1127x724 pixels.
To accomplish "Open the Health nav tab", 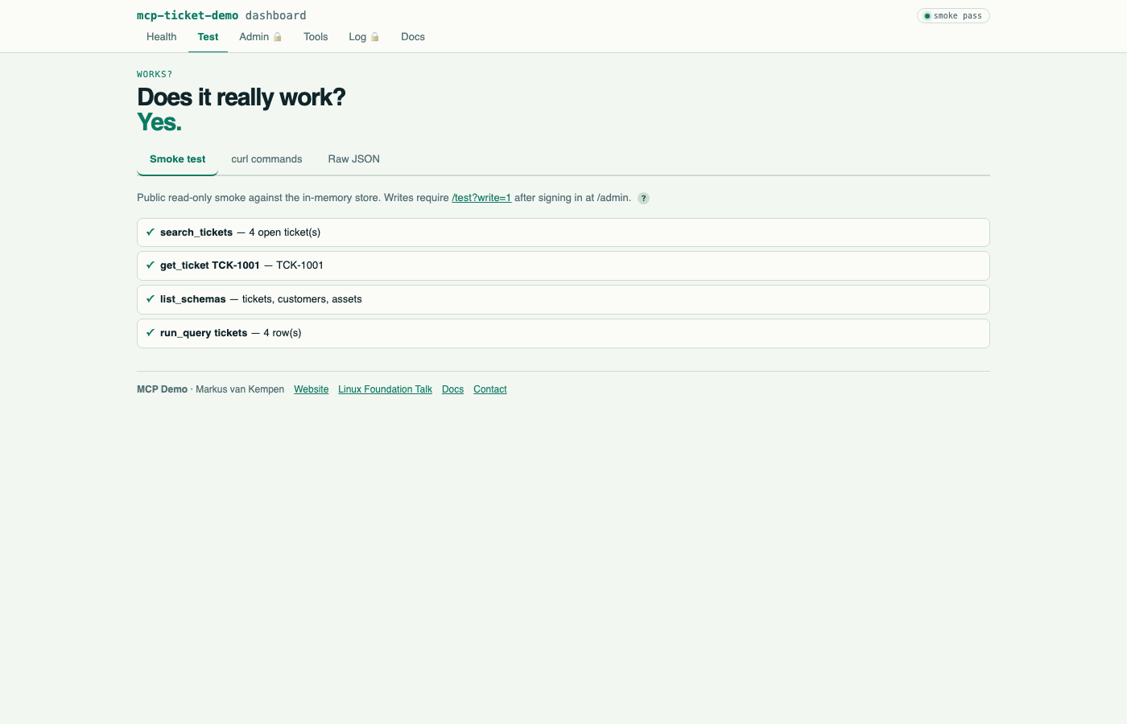I will (x=161, y=37).
